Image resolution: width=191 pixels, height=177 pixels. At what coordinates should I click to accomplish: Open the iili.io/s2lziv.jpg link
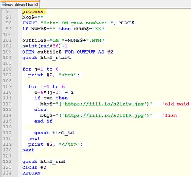point(104,104)
